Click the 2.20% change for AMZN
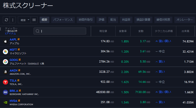 pos(125,72)
